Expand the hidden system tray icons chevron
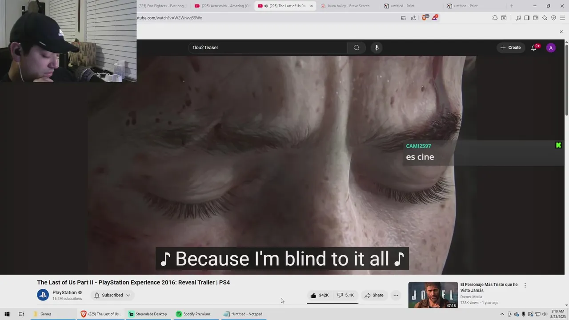Screen dimensions: 569x320 click(x=502, y=314)
